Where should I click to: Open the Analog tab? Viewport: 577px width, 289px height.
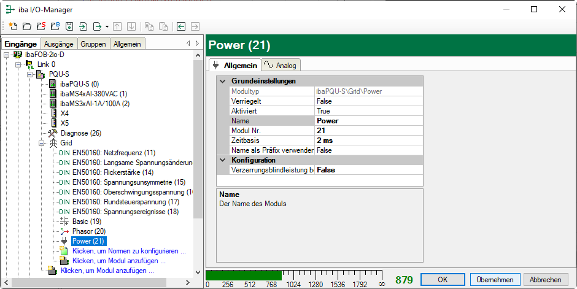[x=281, y=65]
